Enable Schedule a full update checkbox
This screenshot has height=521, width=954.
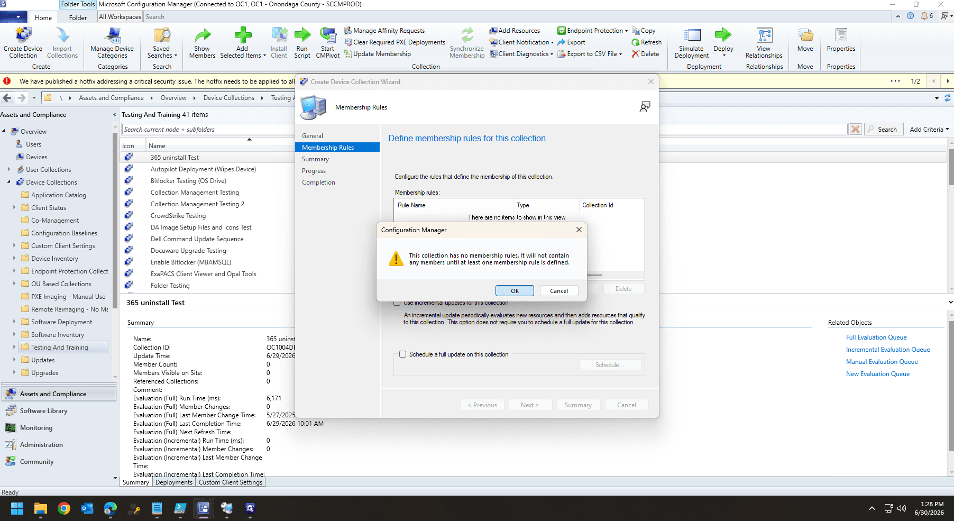coord(403,354)
